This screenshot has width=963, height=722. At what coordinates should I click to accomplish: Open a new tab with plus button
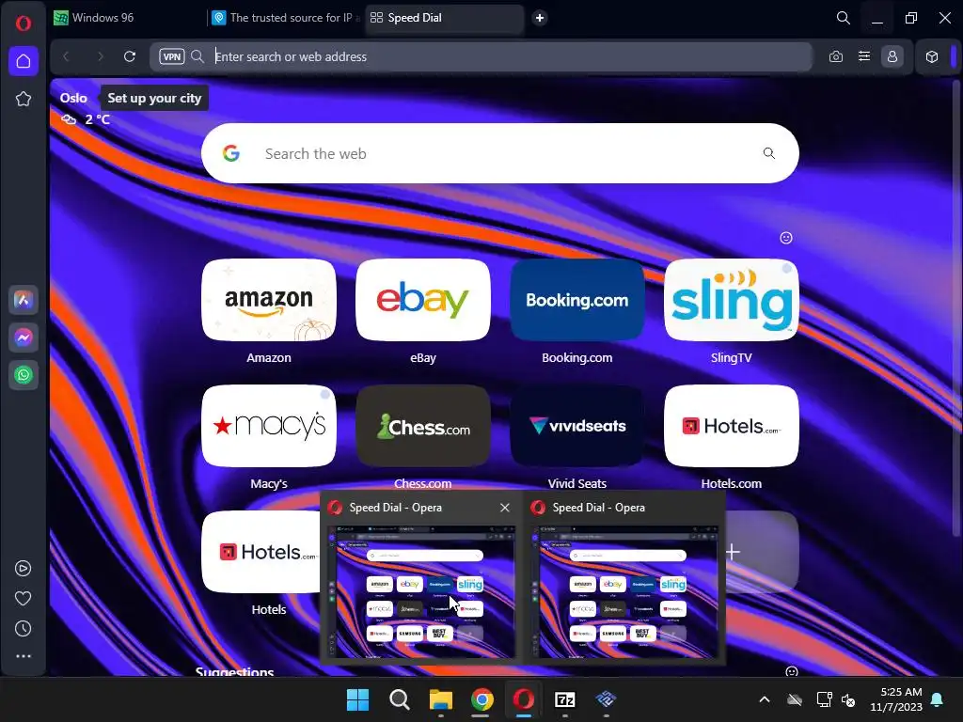click(x=540, y=18)
